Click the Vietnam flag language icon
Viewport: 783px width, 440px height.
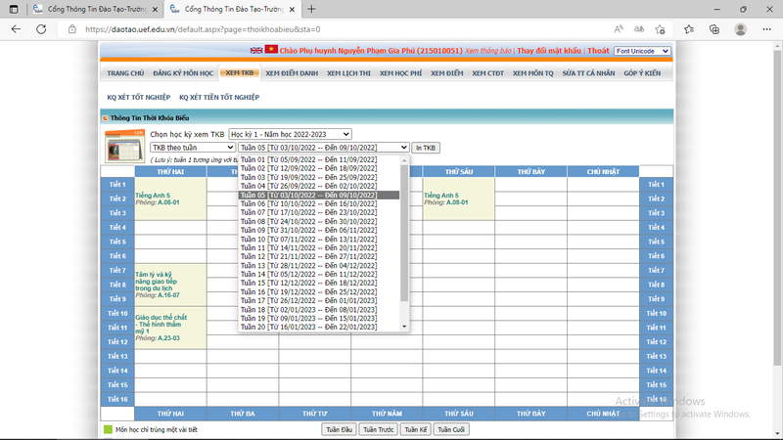click(271, 50)
